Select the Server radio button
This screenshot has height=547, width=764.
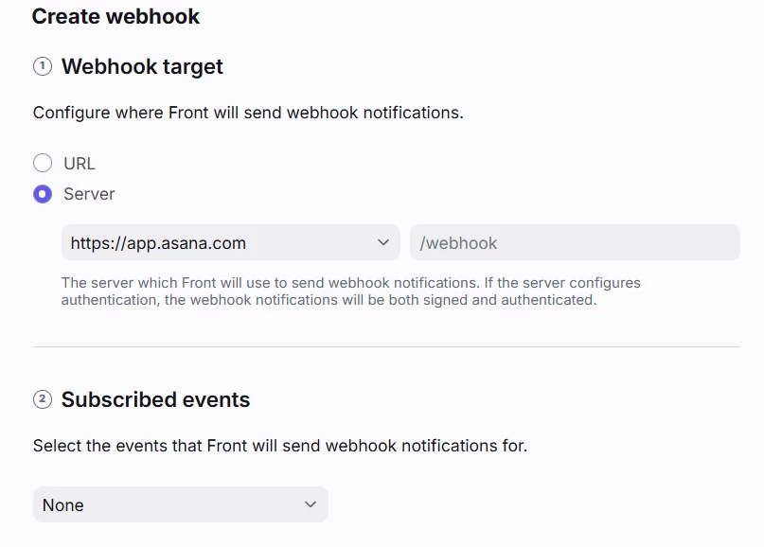43,194
